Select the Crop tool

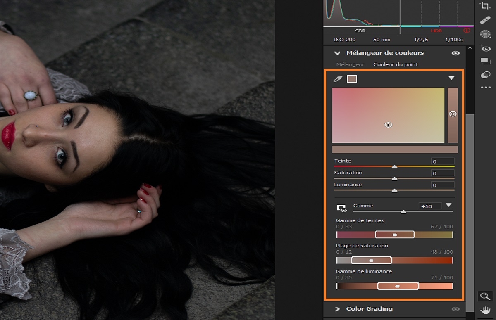486,6
